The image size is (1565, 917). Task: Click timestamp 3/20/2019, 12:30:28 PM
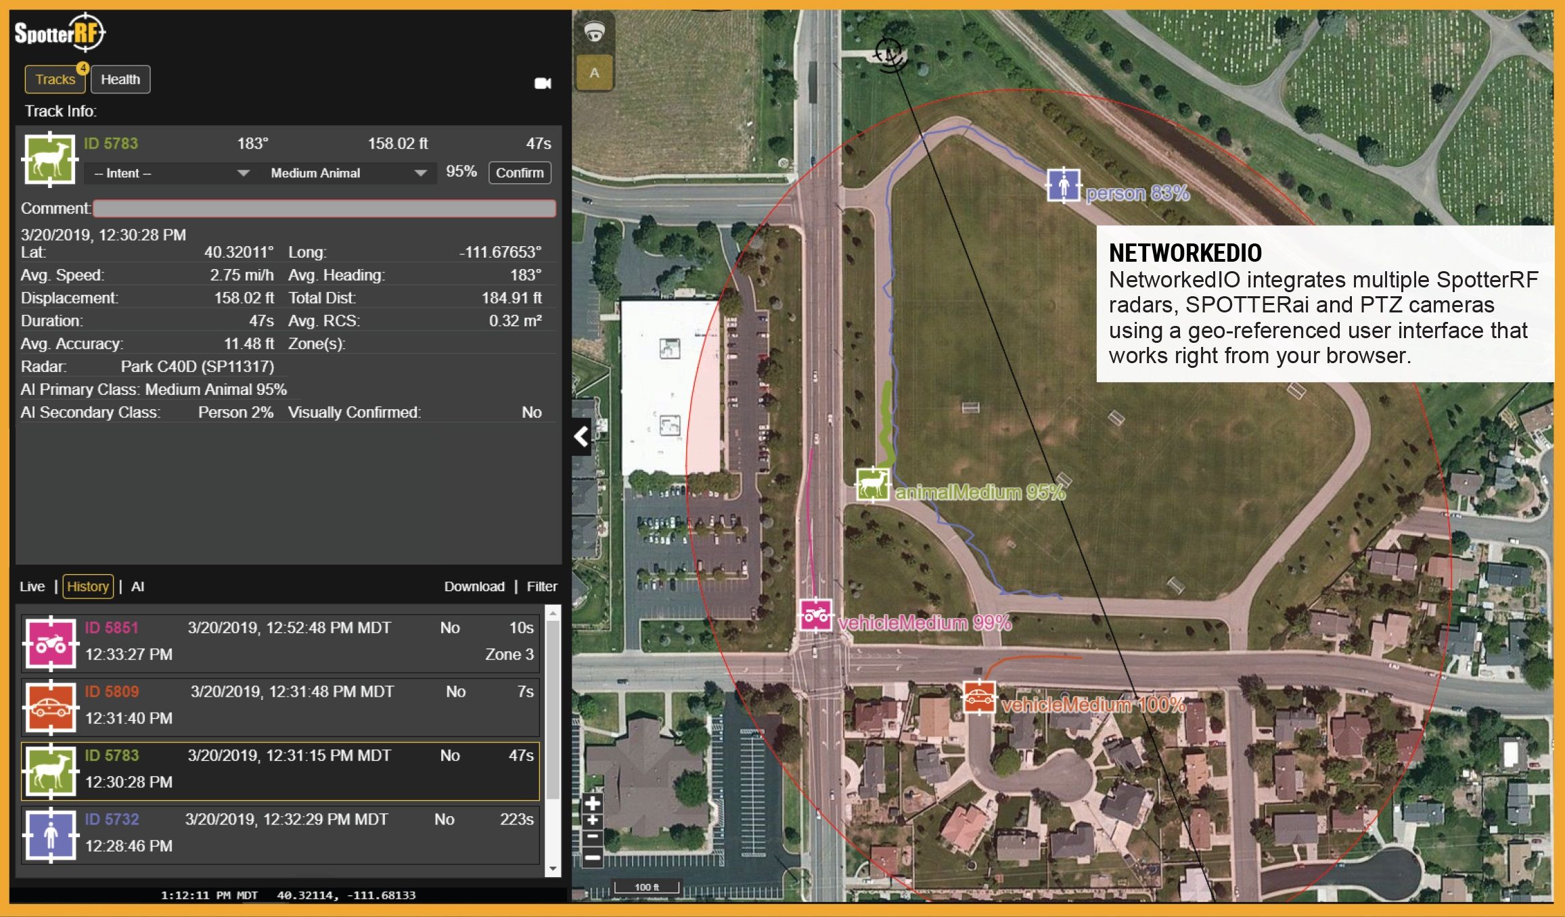click(103, 235)
